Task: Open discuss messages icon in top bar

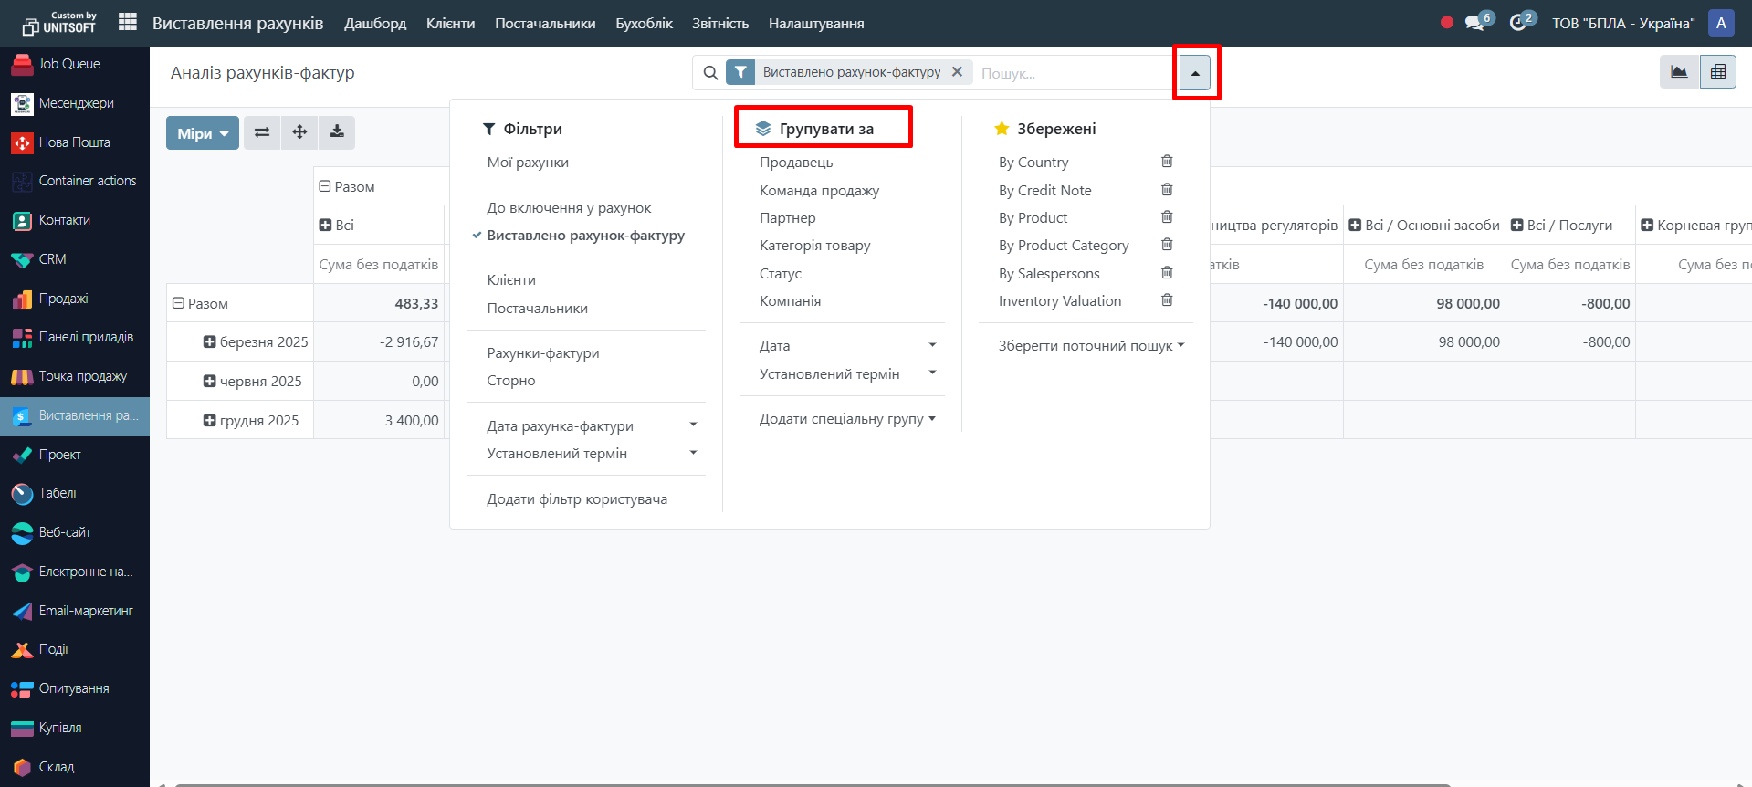Action: [1474, 23]
